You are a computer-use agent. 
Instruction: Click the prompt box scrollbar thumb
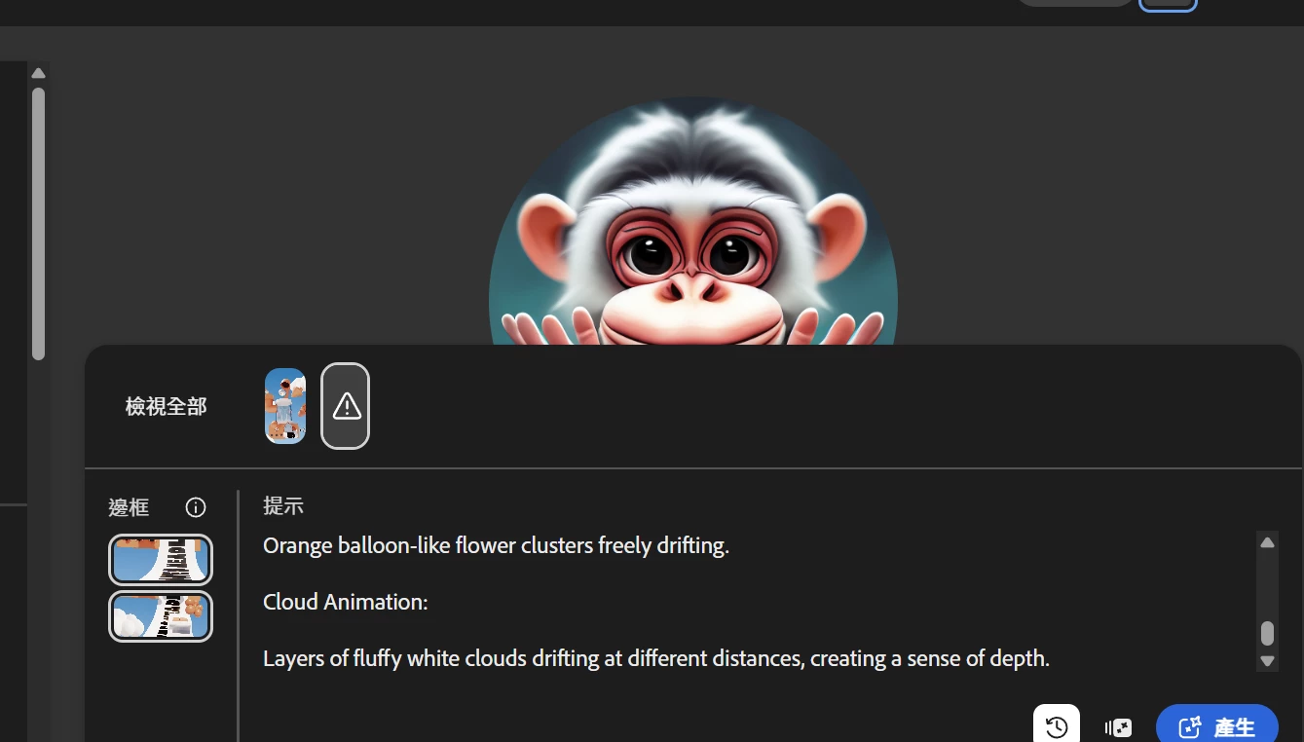point(1267,633)
